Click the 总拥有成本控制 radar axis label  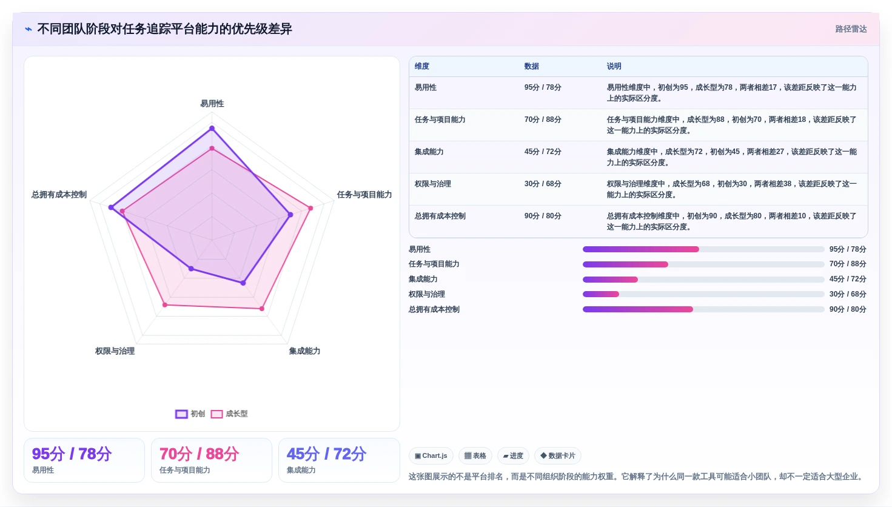tap(59, 195)
